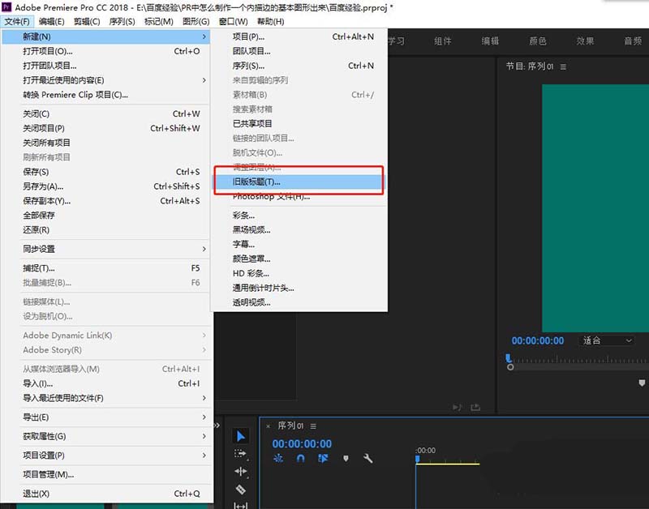Click program monitor zoom scroll handle circle

pyautogui.click(x=510, y=367)
